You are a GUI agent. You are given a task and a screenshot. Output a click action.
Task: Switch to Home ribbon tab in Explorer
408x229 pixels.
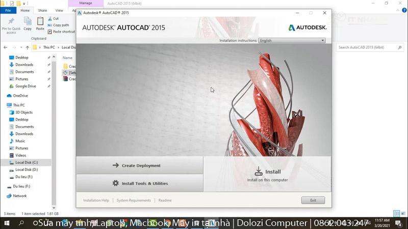[x=25, y=10]
